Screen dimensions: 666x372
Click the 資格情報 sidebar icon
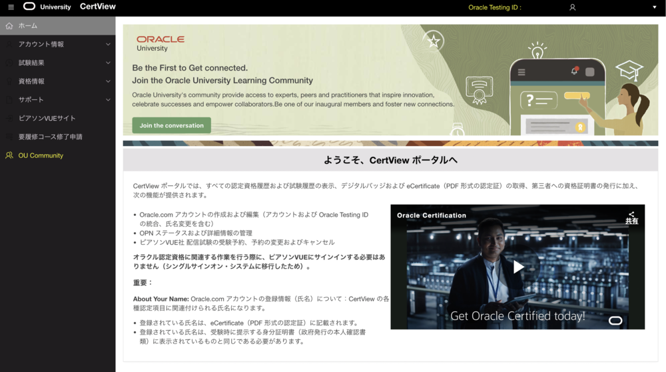[9, 81]
